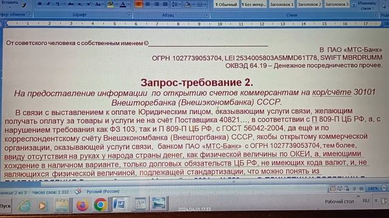Switch to the Word taskbar button
389x218 pixels.
(x=120, y=204)
